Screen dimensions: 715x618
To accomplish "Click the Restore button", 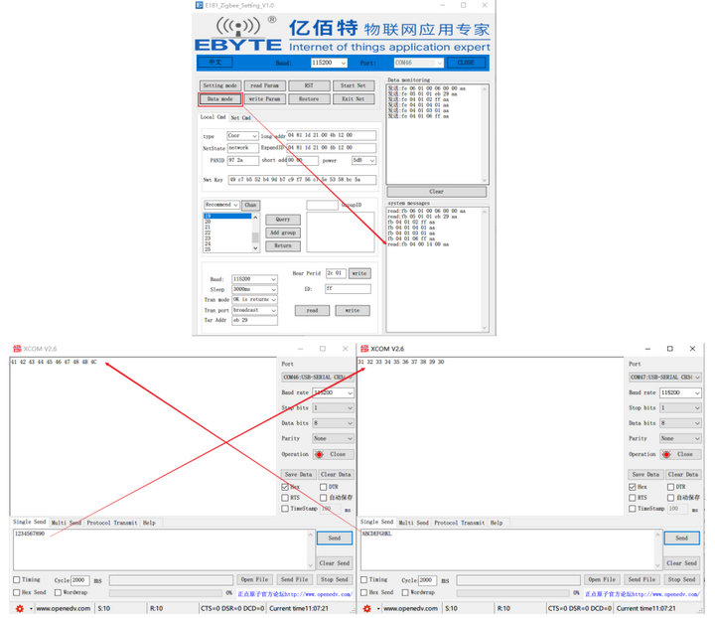I will [x=309, y=99].
